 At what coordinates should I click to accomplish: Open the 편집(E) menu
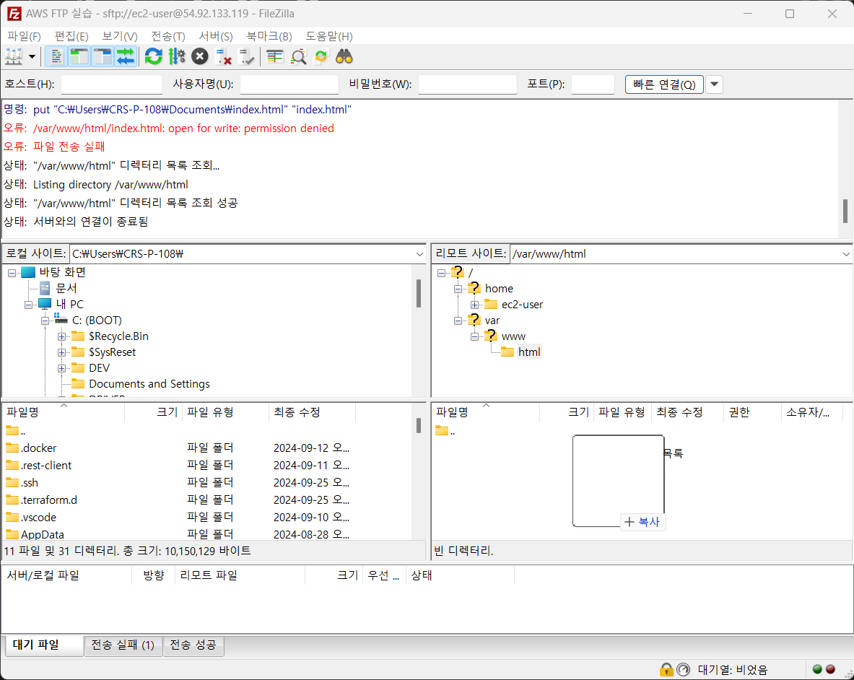click(71, 37)
